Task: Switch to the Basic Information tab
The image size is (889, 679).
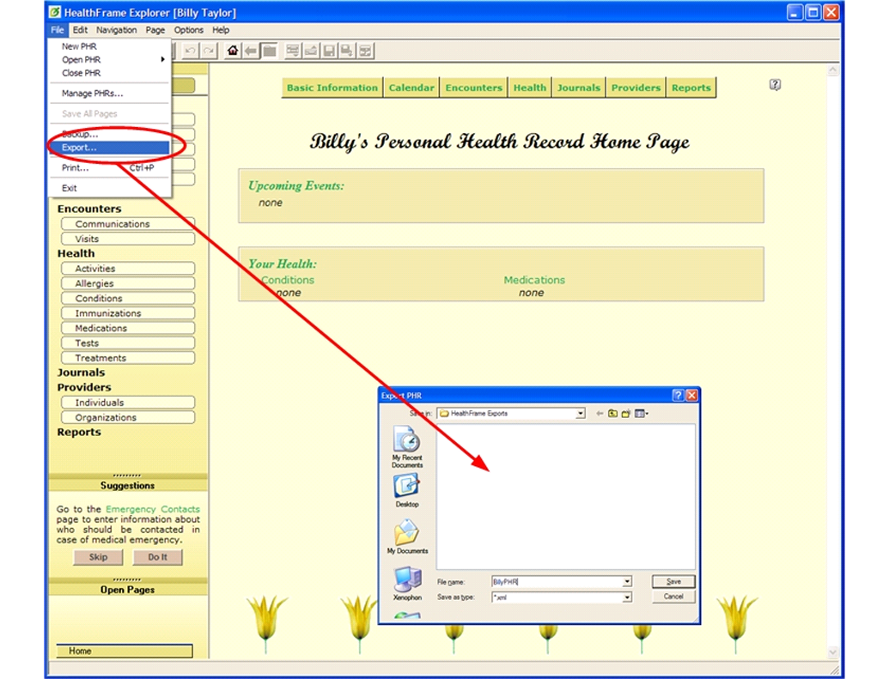Action: 332,88
